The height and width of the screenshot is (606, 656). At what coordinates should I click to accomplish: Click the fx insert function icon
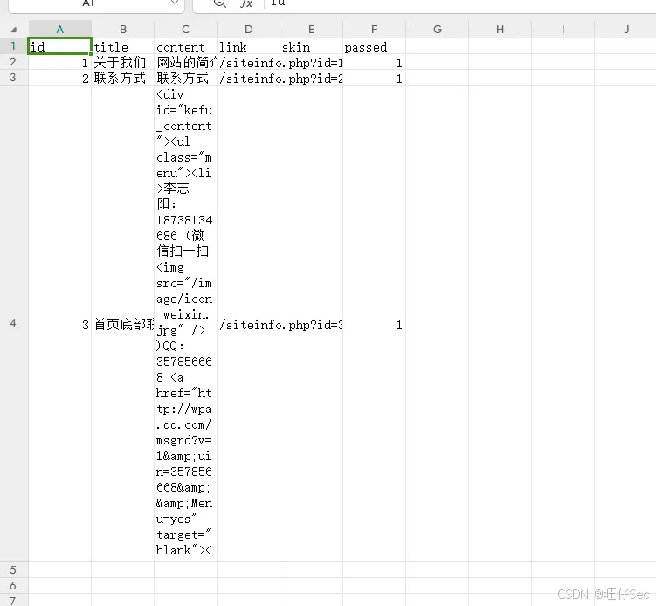pos(246,3)
